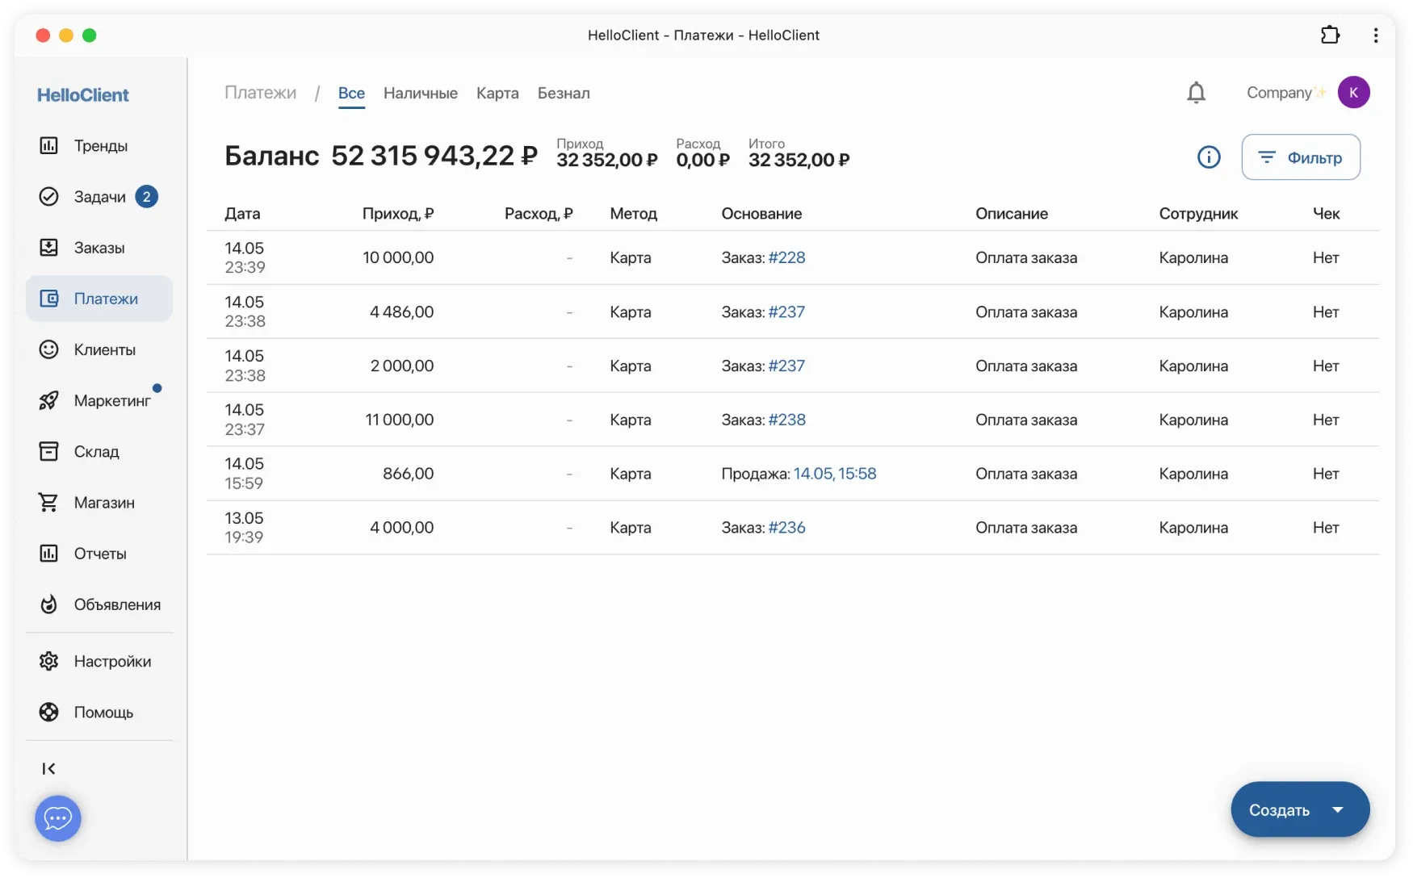Image resolution: width=1413 pixels, height=878 pixels.
Task: Open sale link 14.05, 15:58
Action: point(834,474)
